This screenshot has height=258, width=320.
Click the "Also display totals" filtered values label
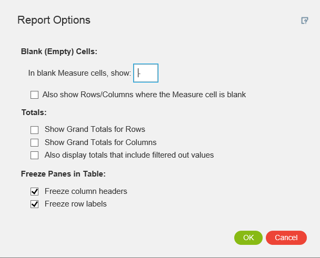[x=129, y=155]
